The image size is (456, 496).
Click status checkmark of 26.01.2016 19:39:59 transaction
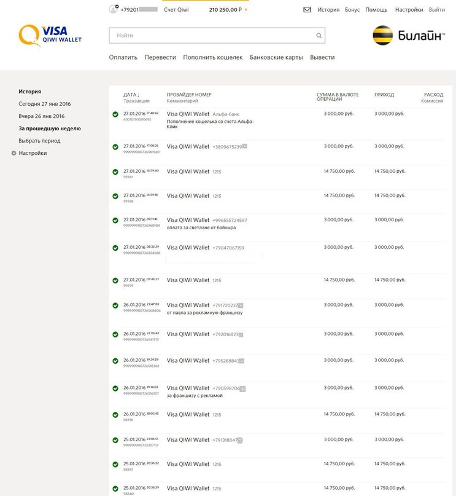pyautogui.click(x=115, y=361)
